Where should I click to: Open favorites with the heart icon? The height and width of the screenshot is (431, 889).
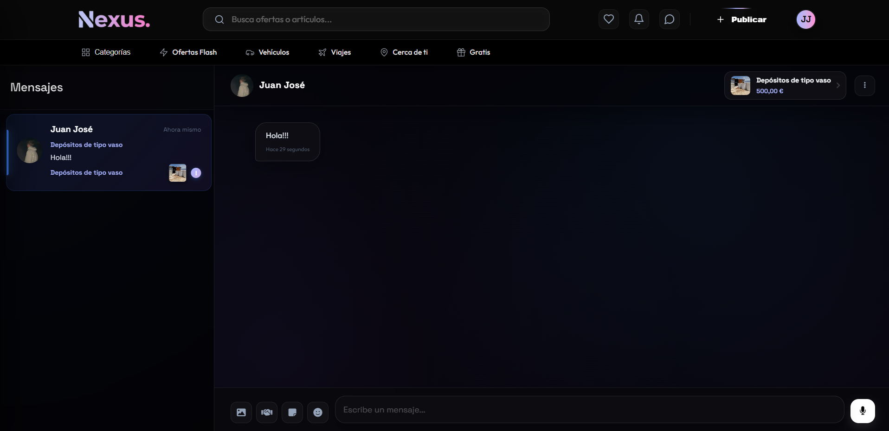point(609,19)
